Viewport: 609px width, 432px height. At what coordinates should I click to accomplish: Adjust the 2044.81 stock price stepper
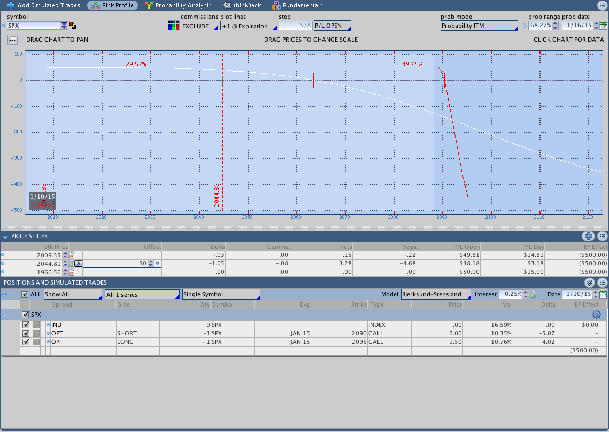point(65,263)
